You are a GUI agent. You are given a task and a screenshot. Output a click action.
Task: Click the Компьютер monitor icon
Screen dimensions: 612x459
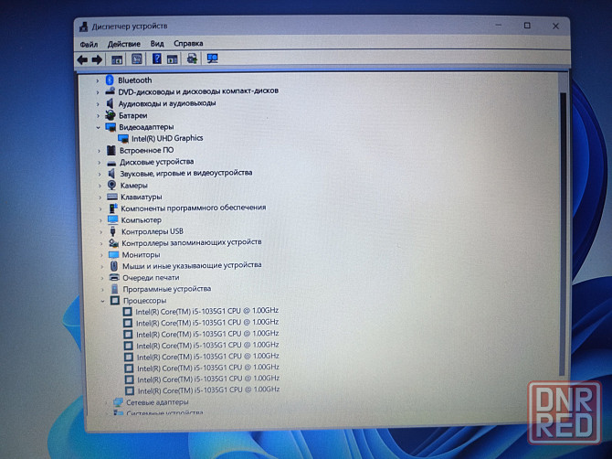tap(112, 220)
